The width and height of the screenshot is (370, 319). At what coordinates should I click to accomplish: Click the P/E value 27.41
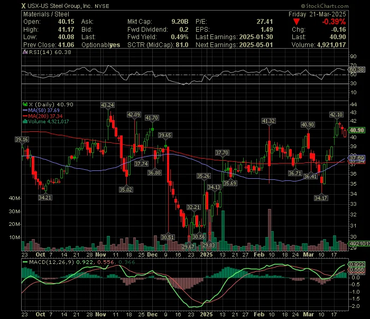265,22
